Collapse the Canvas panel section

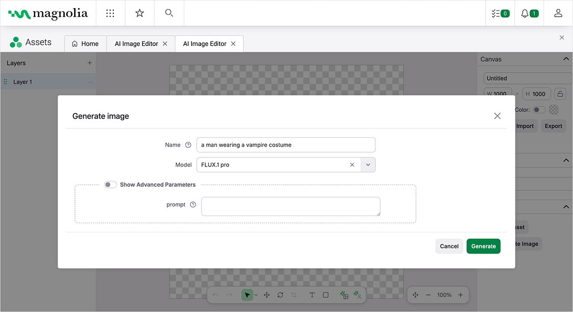click(x=566, y=59)
